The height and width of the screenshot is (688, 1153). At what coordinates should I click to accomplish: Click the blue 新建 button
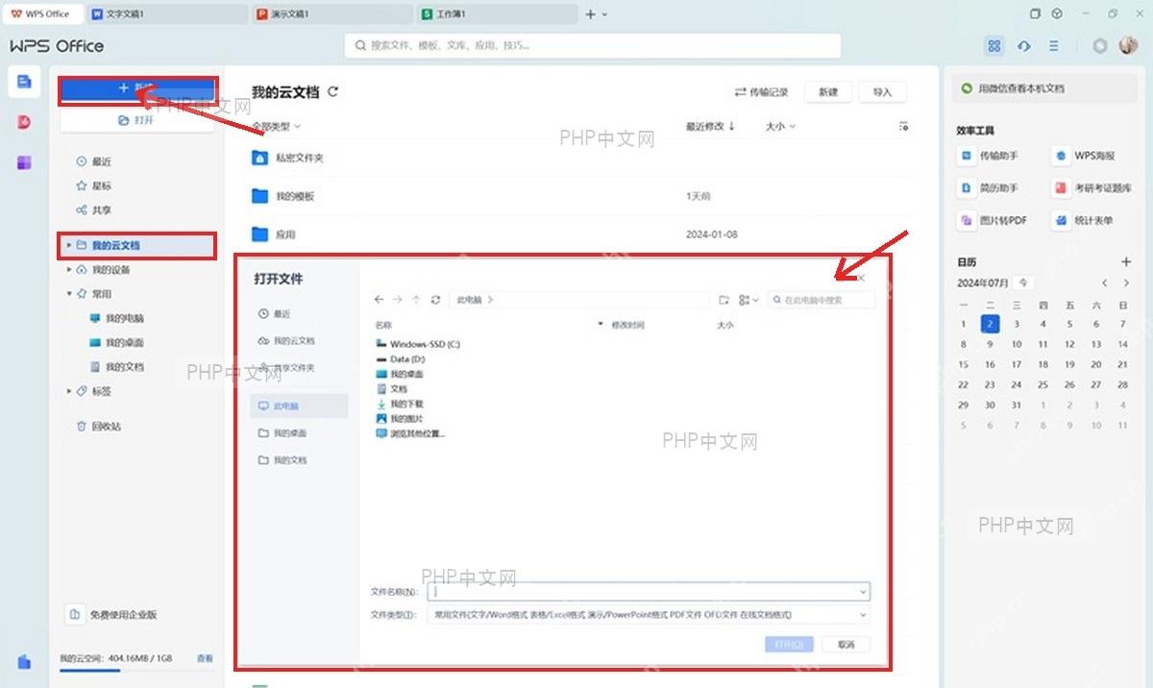point(136,88)
